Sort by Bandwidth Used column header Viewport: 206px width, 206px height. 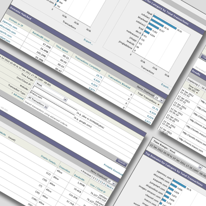pos(41,37)
